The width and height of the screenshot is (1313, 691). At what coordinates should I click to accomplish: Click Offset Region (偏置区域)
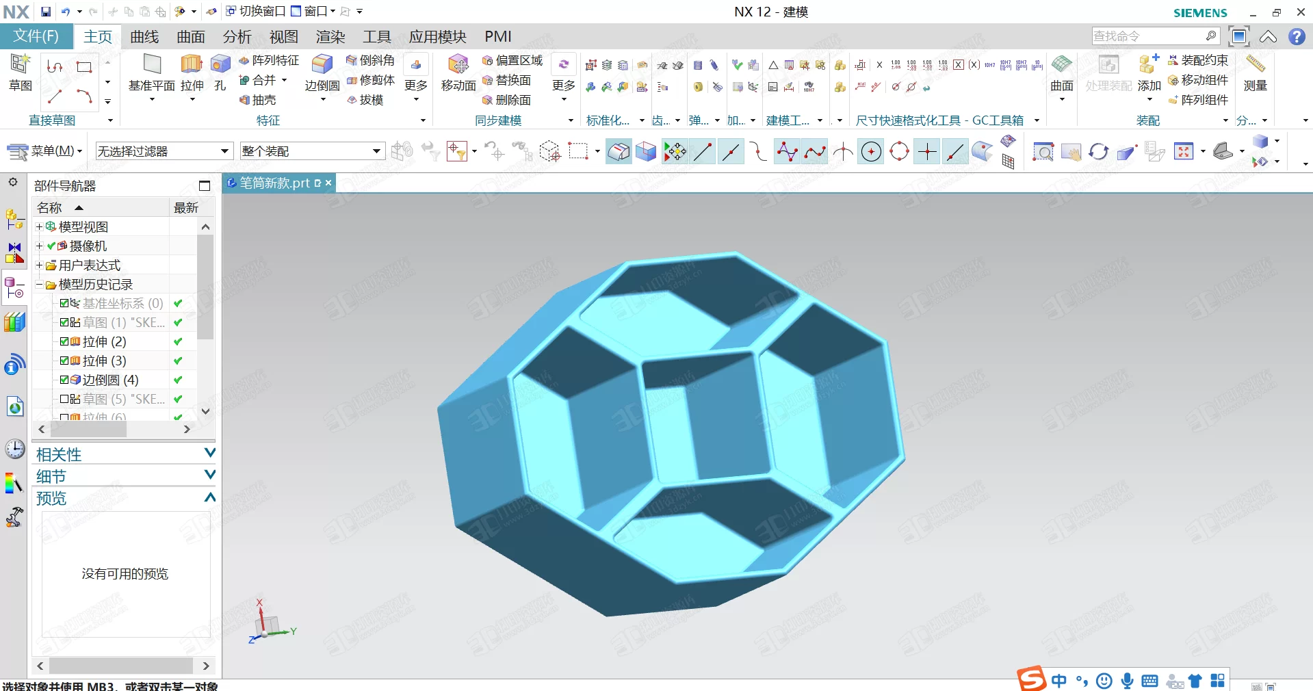coord(512,60)
